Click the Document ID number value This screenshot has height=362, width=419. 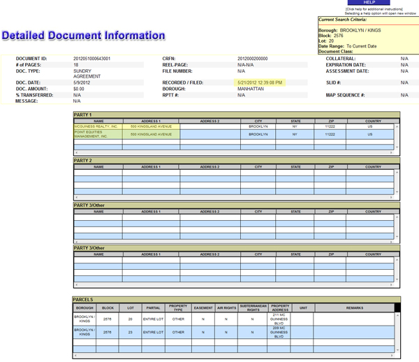click(x=91, y=59)
